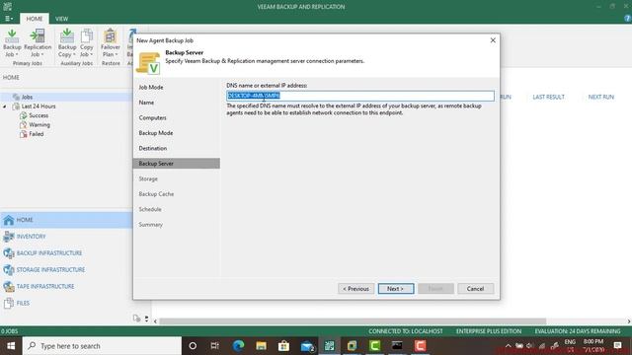Viewport: 632px width, 355px height.
Task: Switch to the HOME ribbon tab
Action: [x=35, y=19]
